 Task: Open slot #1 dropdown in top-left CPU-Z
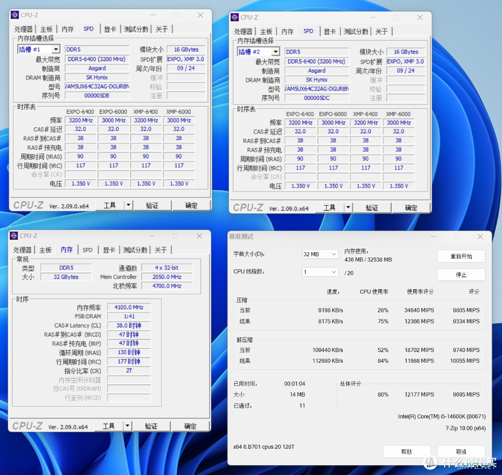point(56,49)
